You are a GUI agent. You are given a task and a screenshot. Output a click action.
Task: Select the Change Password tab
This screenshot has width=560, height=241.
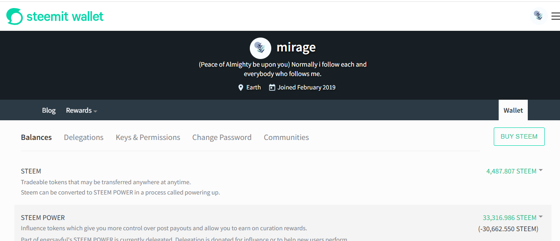pyautogui.click(x=222, y=137)
